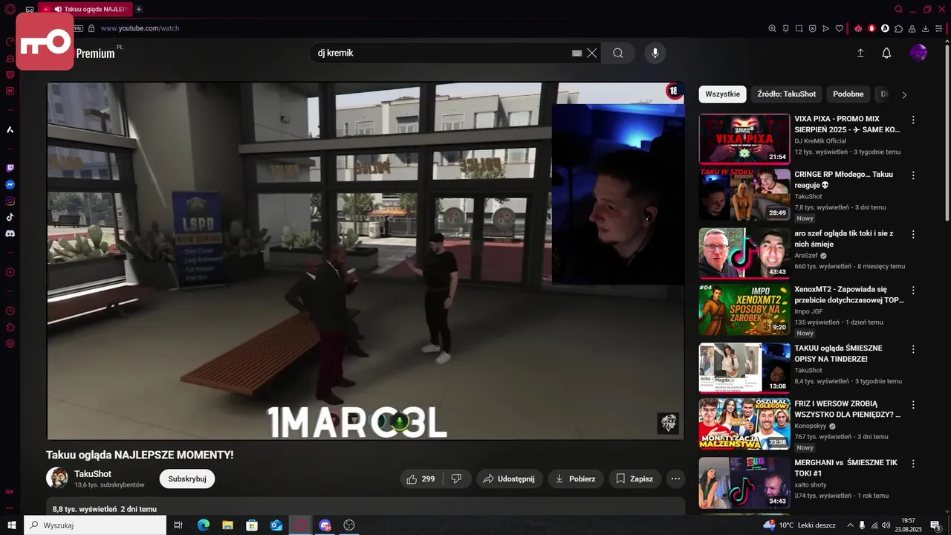Click Pobierz to download video
The height and width of the screenshot is (535, 951).
(576, 479)
